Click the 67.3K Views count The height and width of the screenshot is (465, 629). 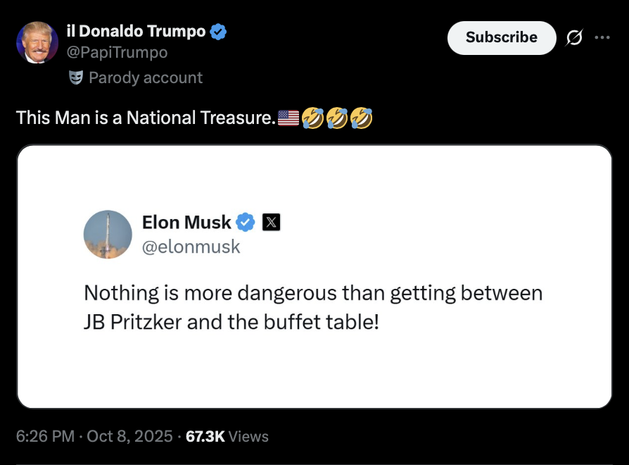click(227, 436)
